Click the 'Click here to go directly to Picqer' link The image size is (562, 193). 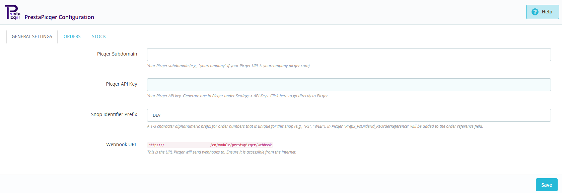[299, 96]
